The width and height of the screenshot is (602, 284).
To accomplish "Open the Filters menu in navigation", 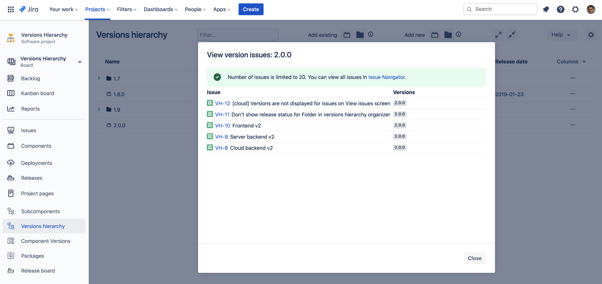I will (127, 9).
